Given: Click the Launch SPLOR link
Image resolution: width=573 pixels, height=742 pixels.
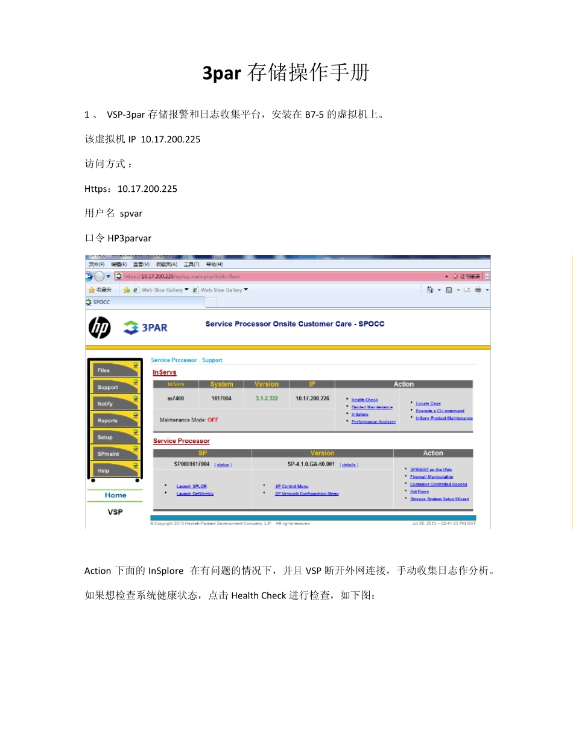Looking at the screenshot, I should (x=192, y=486).
